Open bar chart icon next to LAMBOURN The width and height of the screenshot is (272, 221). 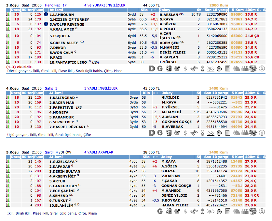coord(8,15)
